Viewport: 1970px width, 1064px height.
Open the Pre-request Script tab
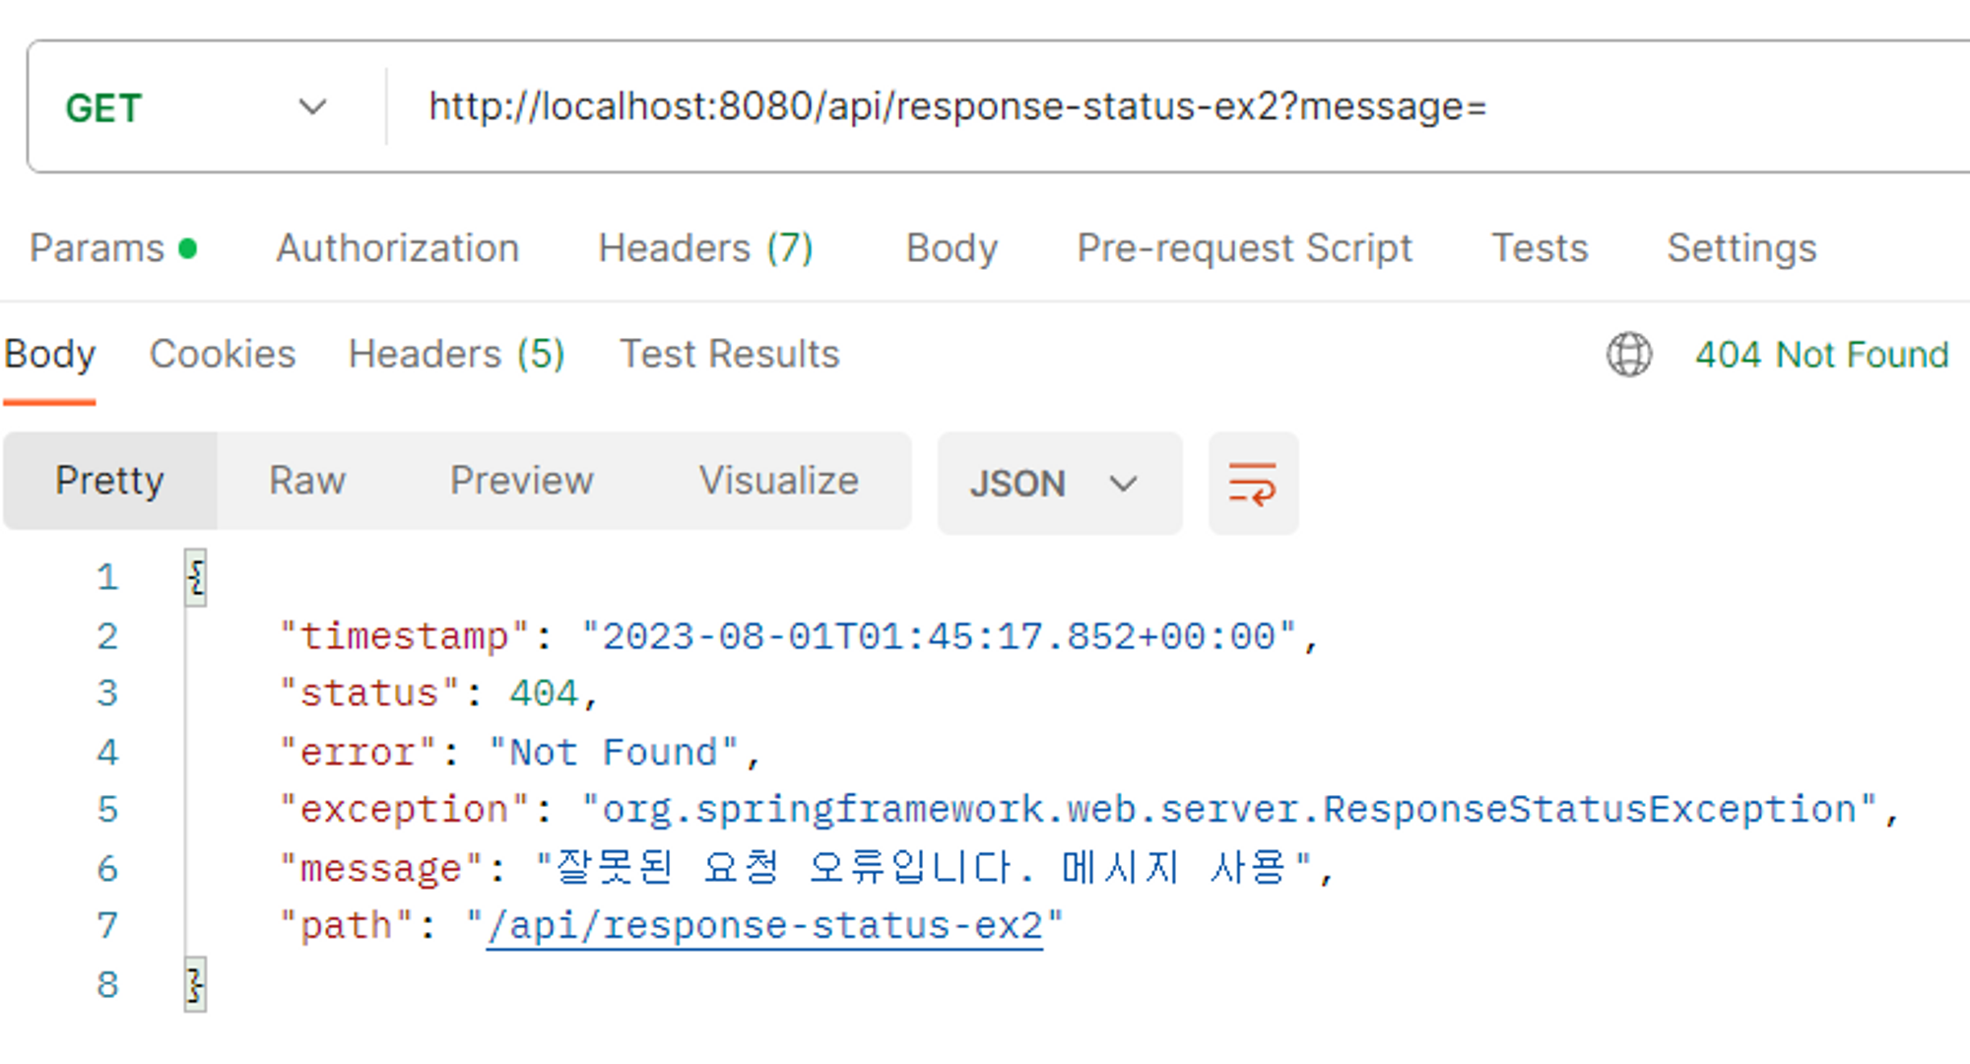point(1244,248)
